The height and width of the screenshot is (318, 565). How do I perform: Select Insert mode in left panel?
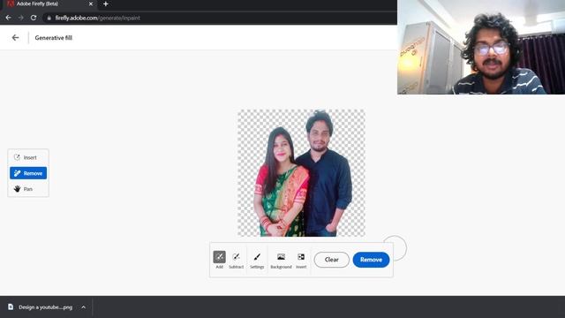28,157
